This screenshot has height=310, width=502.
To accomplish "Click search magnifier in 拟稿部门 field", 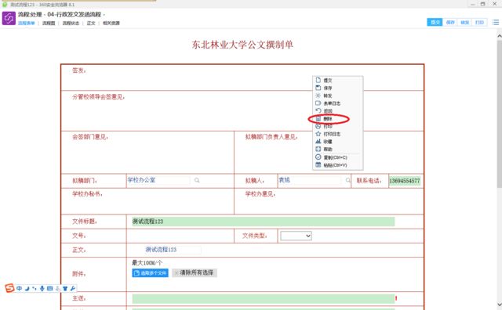I will [197, 180].
